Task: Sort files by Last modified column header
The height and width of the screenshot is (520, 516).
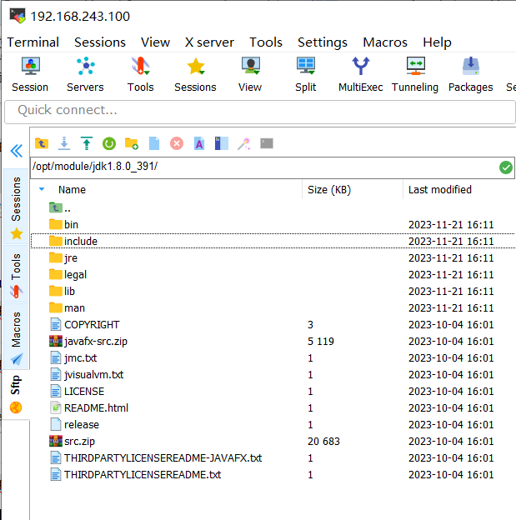Action: (440, 190)
